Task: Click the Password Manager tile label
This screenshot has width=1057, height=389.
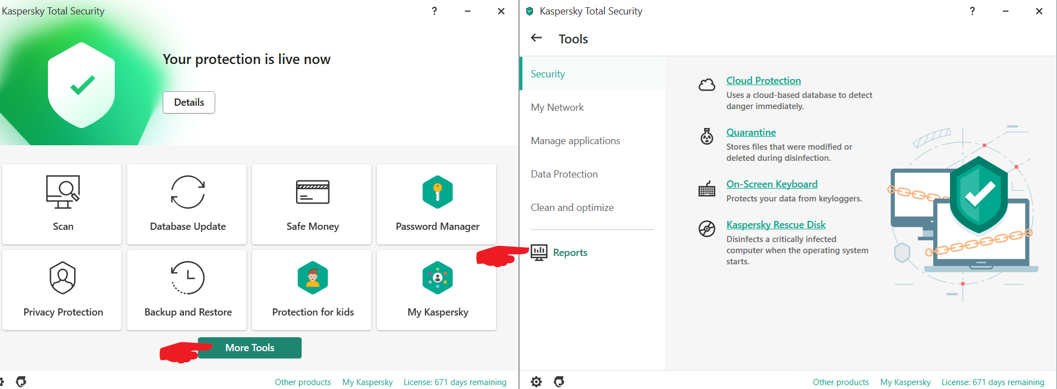Action: pos(438,226)
